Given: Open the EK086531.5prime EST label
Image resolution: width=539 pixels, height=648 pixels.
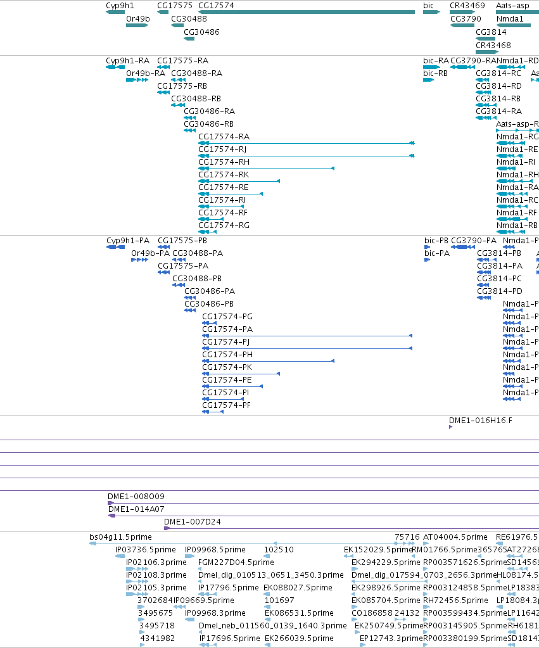Looking at the screenshot, I should 299,613.
